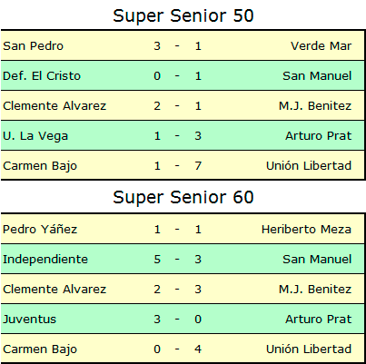Image resolution: width=366 pixels, height=364 pixels.
Task: Click Carmen Bajo's score of 1
Action: point(157,166)
